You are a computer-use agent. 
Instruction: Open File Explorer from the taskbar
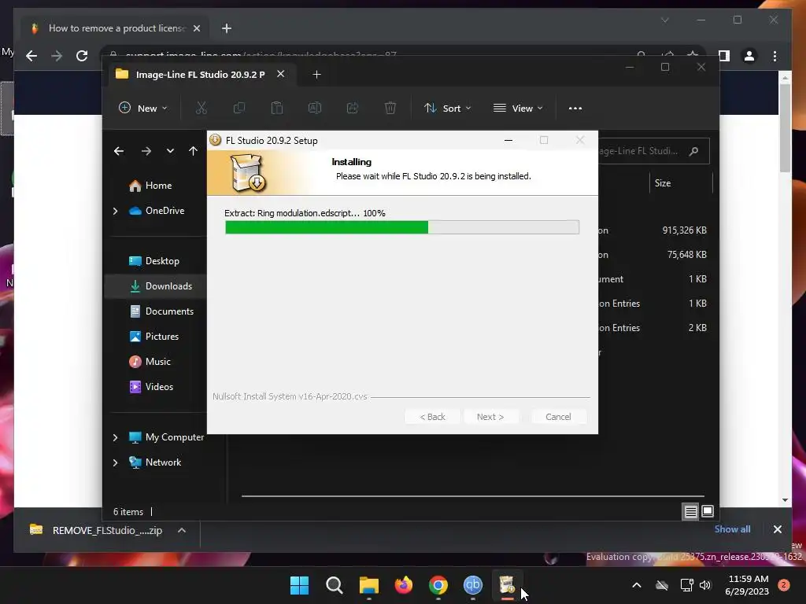point(368,585)
